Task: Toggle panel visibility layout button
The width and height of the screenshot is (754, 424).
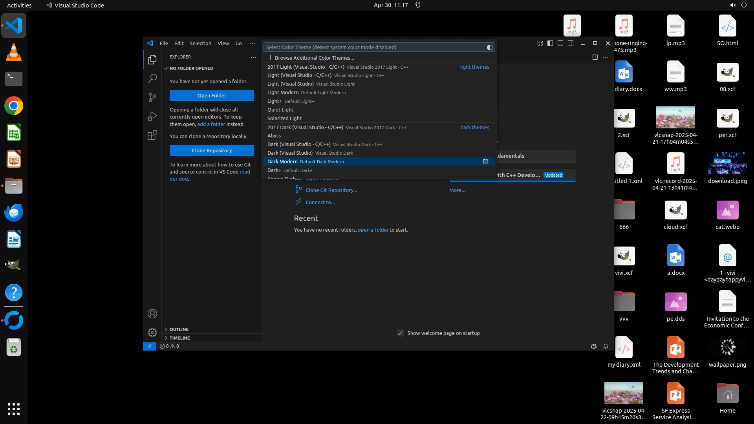Action: click(560, 43)
